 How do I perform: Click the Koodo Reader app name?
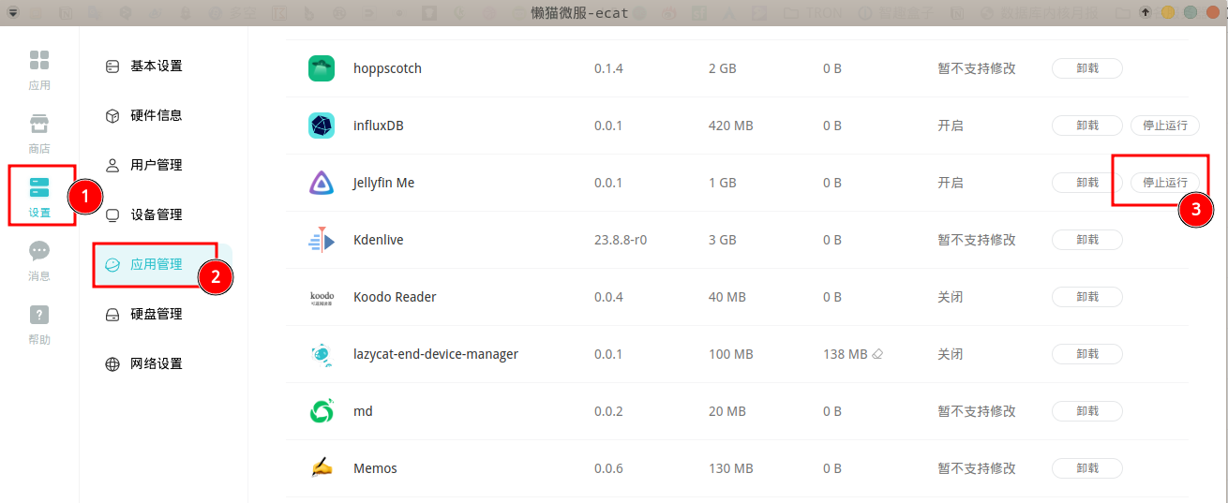click(x=395, y=297)
